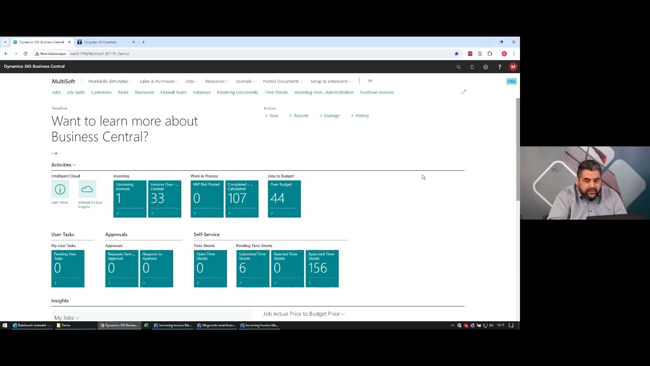Screen dimensions: 650x366
Task: Open the Incoming Documents link
Action: click(x=237, y=93)
